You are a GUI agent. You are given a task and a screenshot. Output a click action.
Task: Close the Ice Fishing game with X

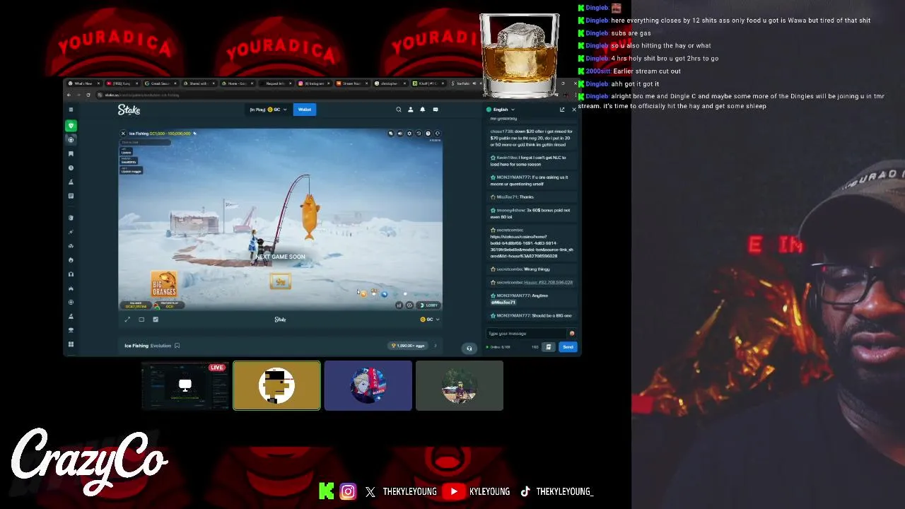(123, 133)
